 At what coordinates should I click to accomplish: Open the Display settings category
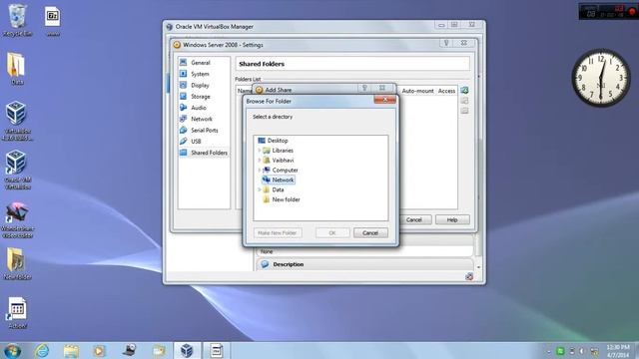[200, 85]
